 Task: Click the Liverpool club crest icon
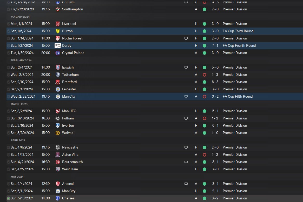(x=58, y=24)
